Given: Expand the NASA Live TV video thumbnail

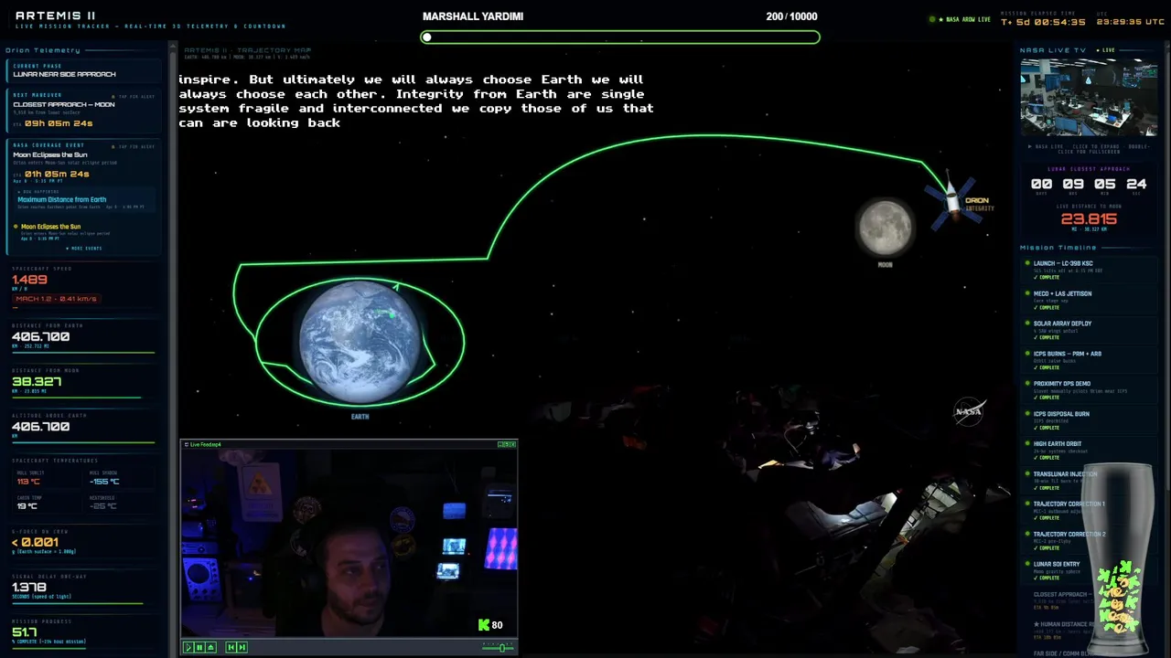Looking at the screenshot, I should coord(1089,99).
